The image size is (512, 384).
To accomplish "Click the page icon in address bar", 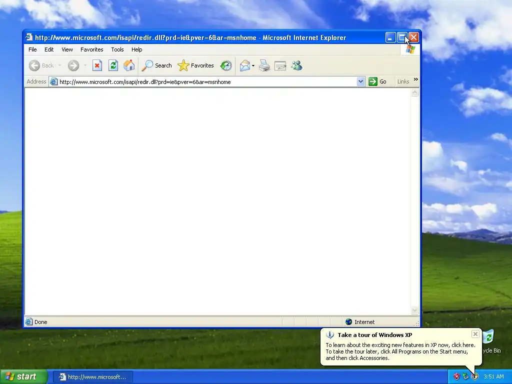I will click(x=53, y=81).
